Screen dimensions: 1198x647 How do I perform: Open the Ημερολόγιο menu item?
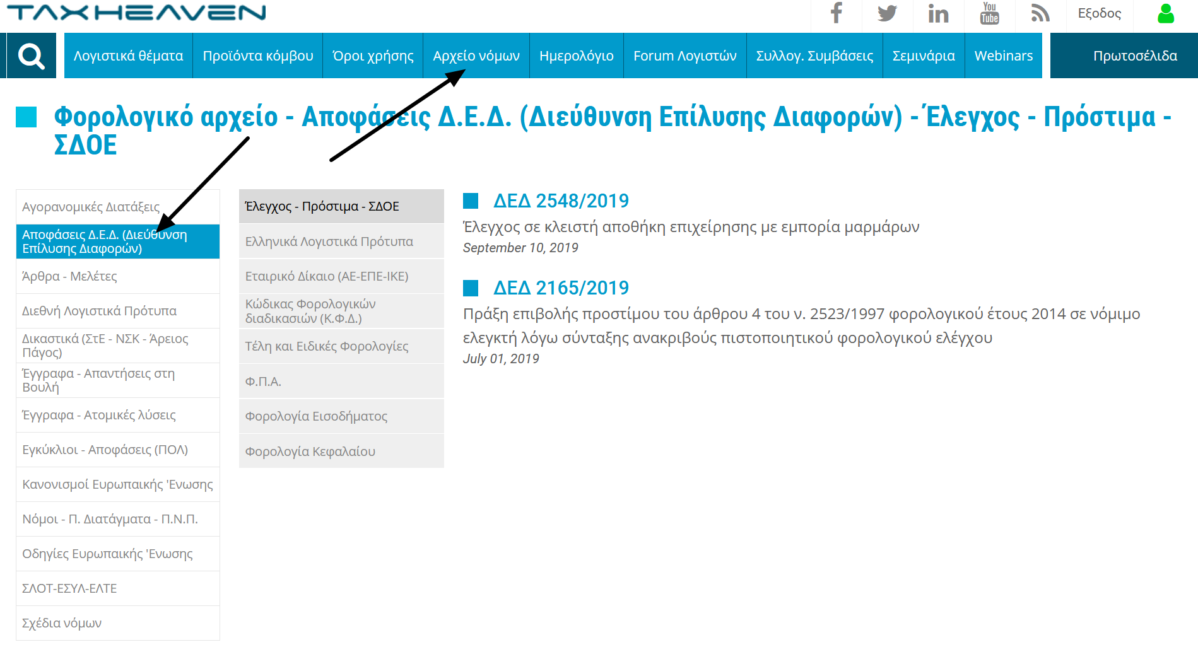(x=576, y=56)
